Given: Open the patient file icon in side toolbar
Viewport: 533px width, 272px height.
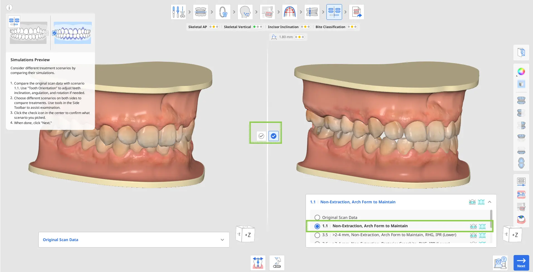Looking at the screenshot, I should coord(521,52).
